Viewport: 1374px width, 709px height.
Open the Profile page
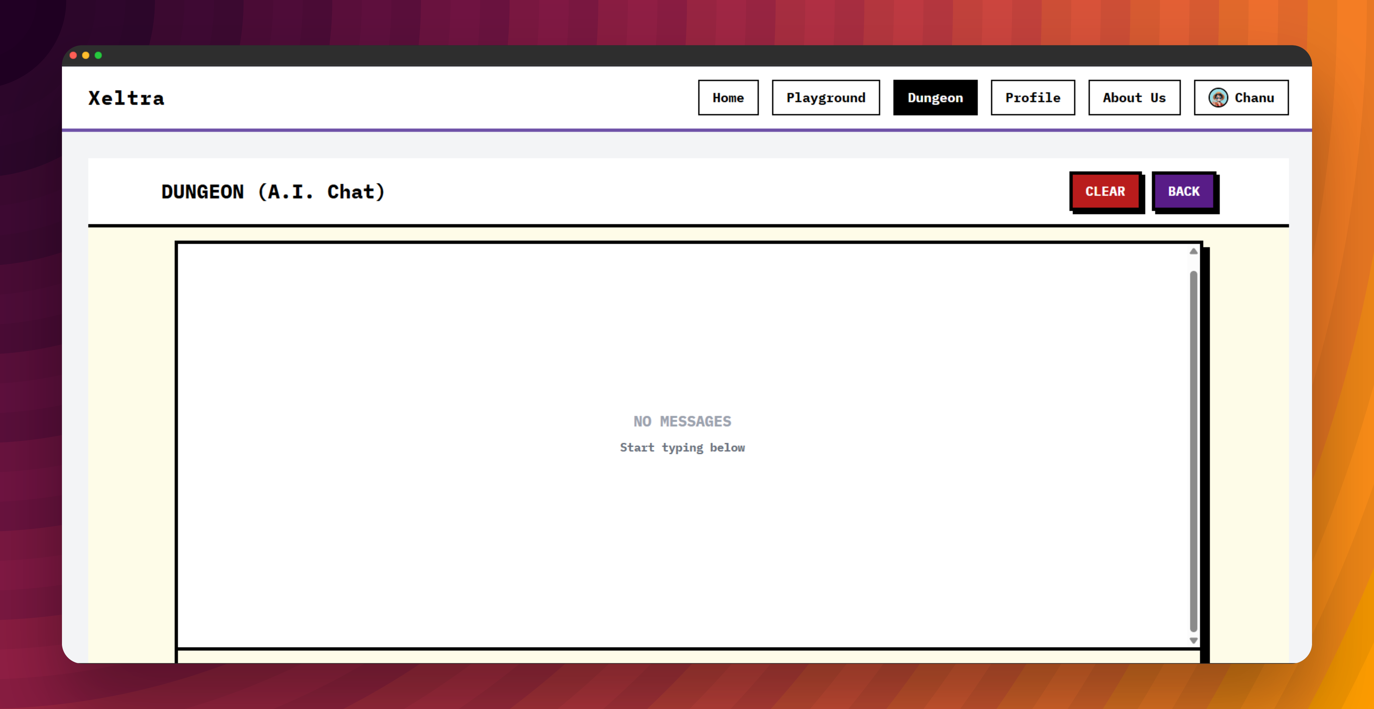(x=1032, y=98)
